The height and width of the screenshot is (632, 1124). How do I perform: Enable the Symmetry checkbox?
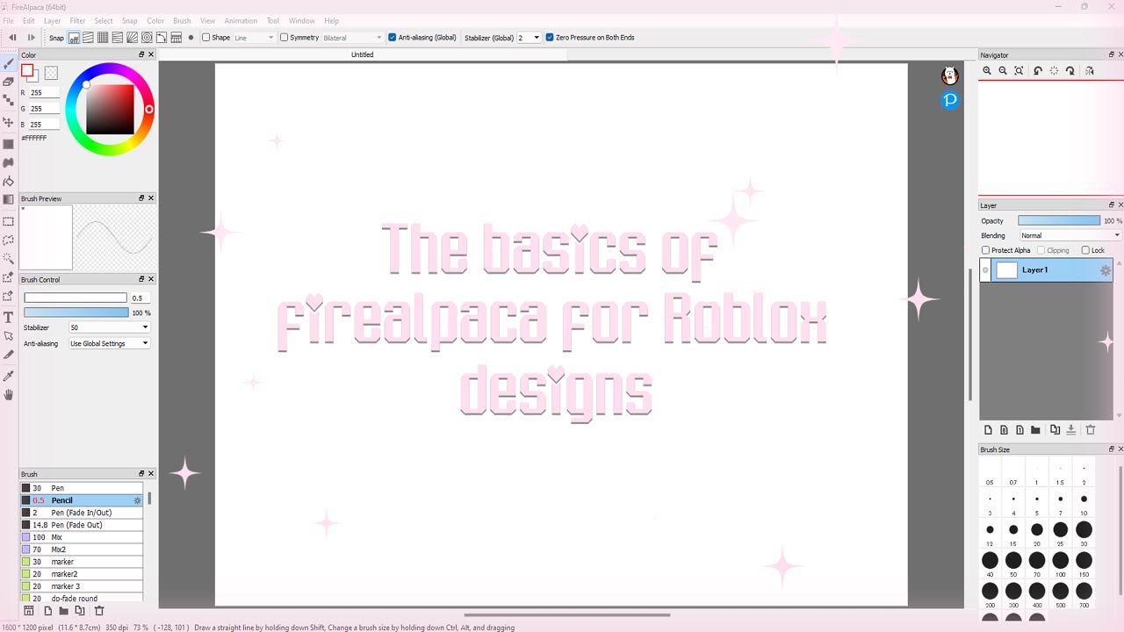pos(284,38)
